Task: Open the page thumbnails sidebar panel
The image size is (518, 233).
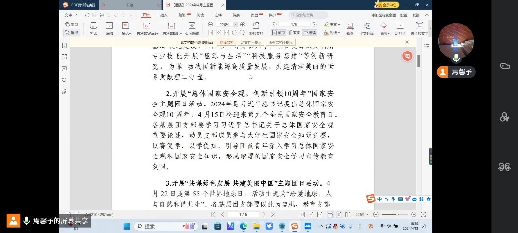Action: (64, 57)
